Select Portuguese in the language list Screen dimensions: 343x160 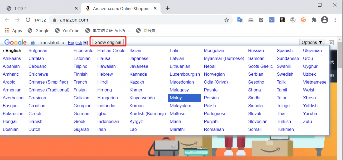215,114
